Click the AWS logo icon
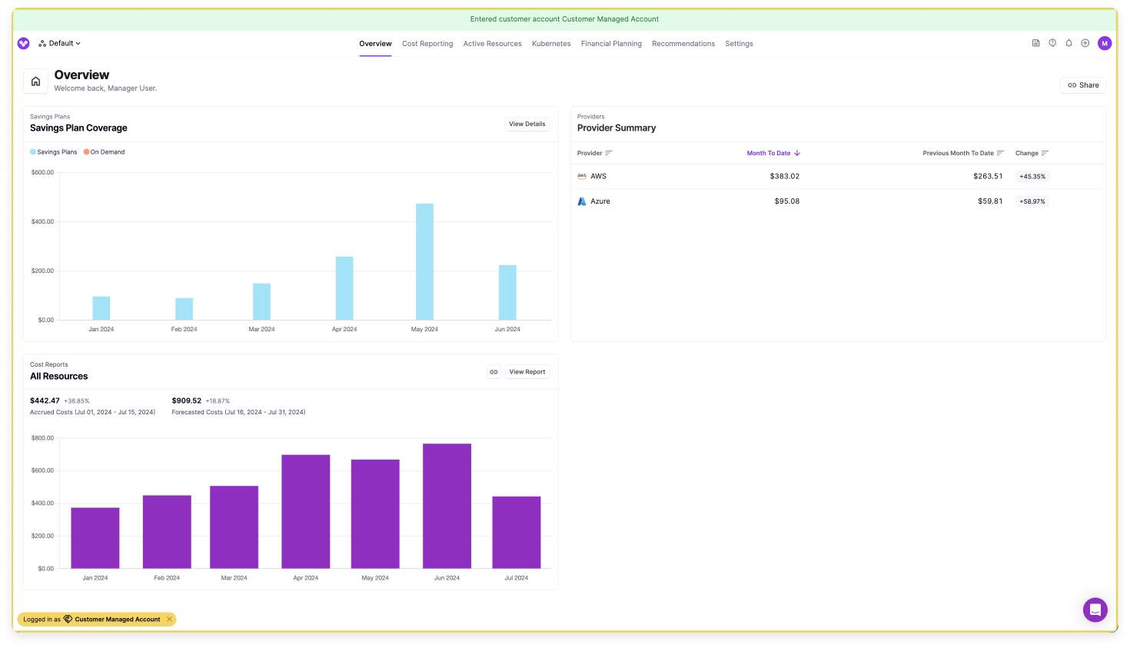Image resolution: width=1130 pixels, height=648 pixels. tap(582, 176)
